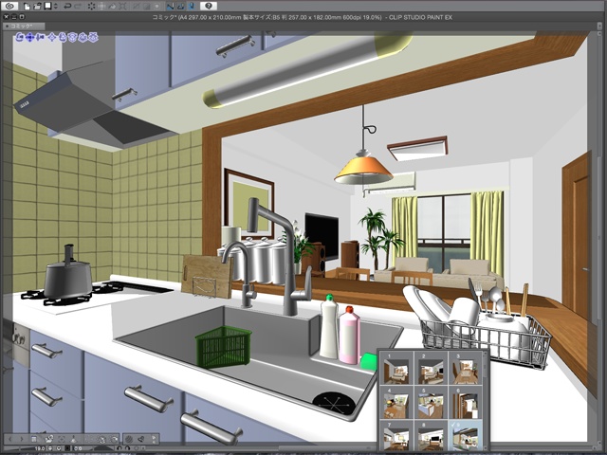Click the zoom in button in status bar
This screenshot has height=455, width=607.
tap(59, 448)
